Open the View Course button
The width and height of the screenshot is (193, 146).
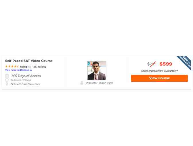[159, 78]
